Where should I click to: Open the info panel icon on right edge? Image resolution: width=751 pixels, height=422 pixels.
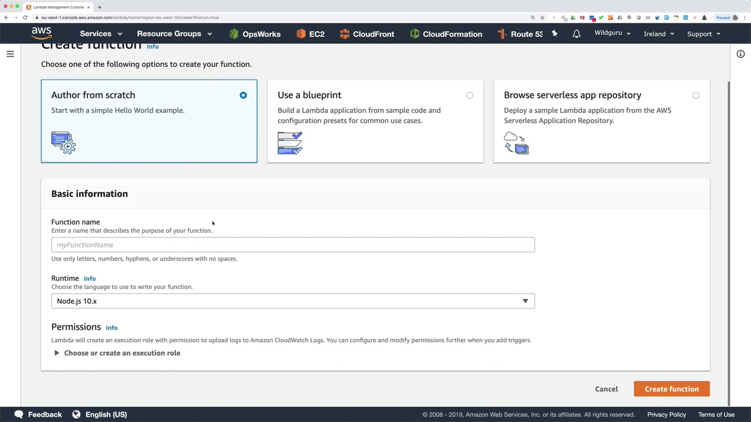pos(740,54)
